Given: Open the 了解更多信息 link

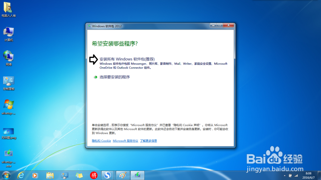Looking at the screenshot, I should [x=148, y=141].
